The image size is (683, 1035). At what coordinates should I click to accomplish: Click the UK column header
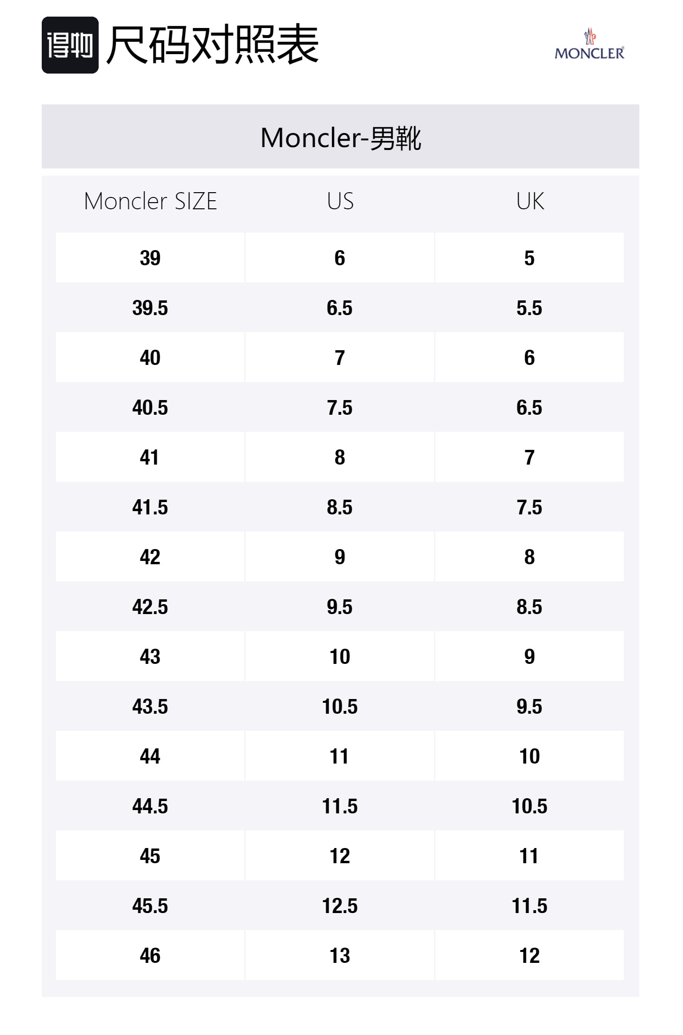530,201
